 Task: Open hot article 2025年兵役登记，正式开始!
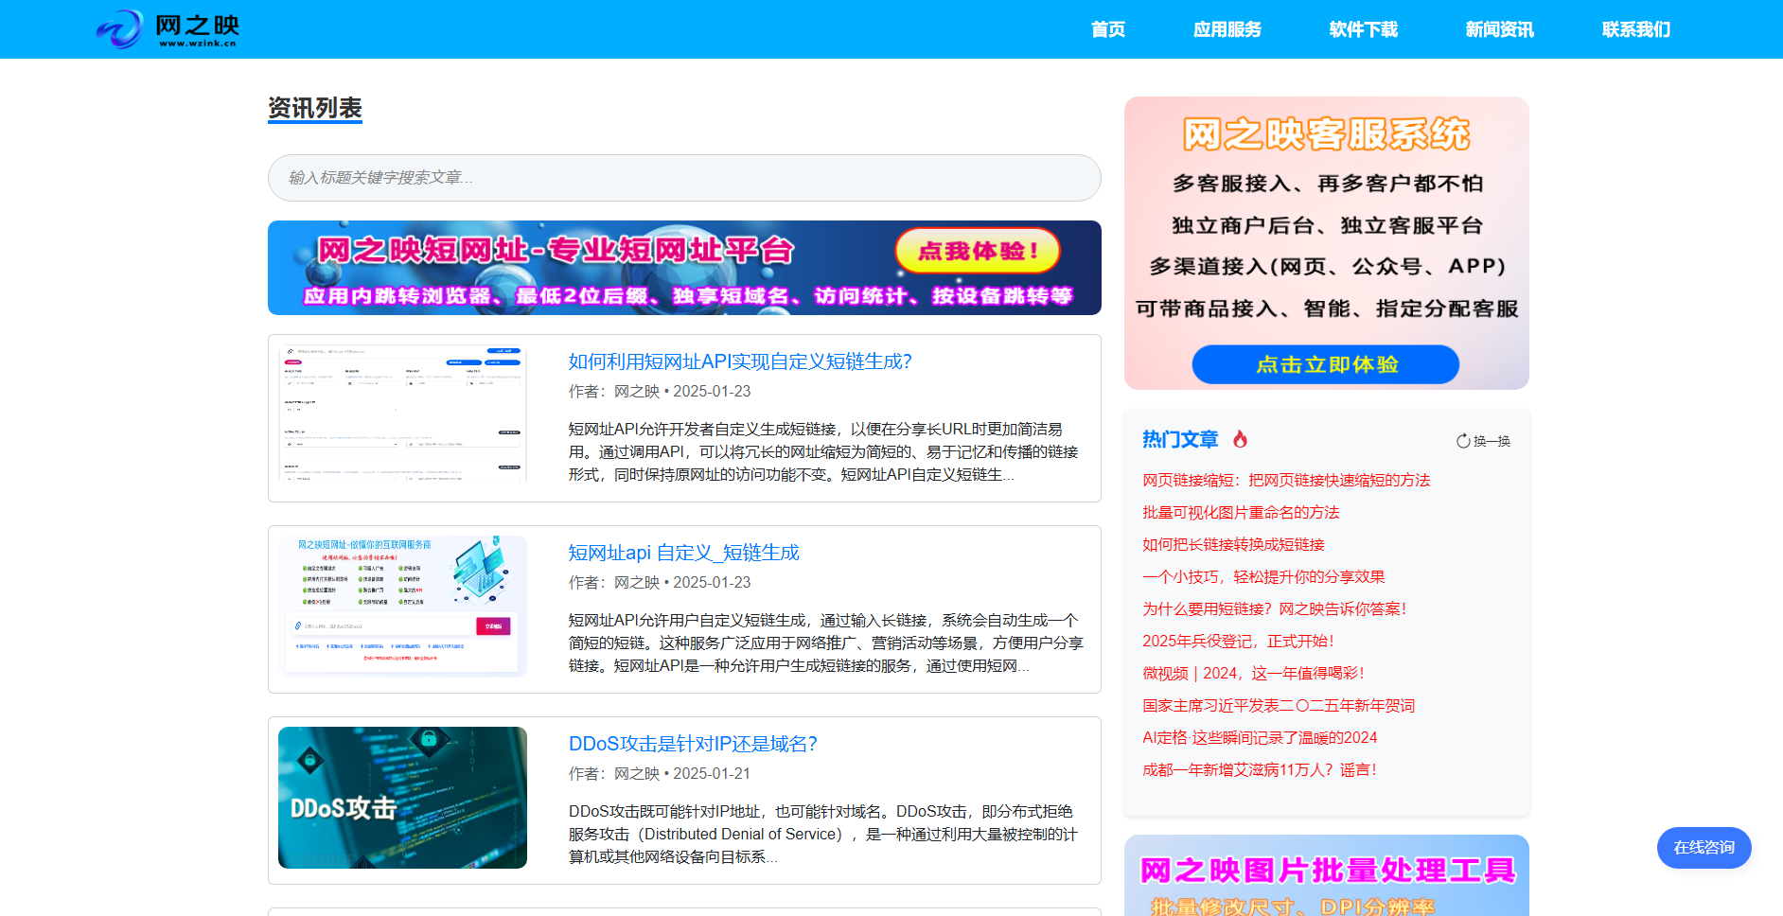(1238, 642)
